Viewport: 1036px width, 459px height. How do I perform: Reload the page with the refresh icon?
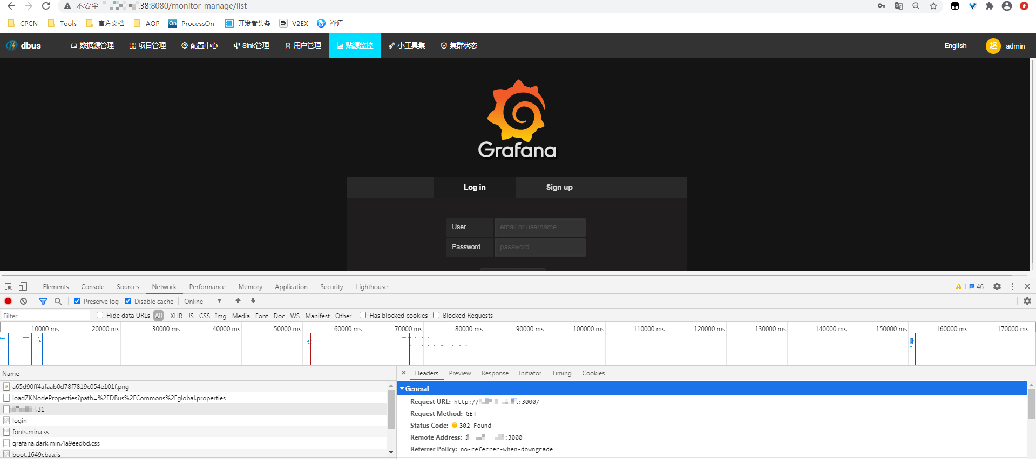(46, 6)
